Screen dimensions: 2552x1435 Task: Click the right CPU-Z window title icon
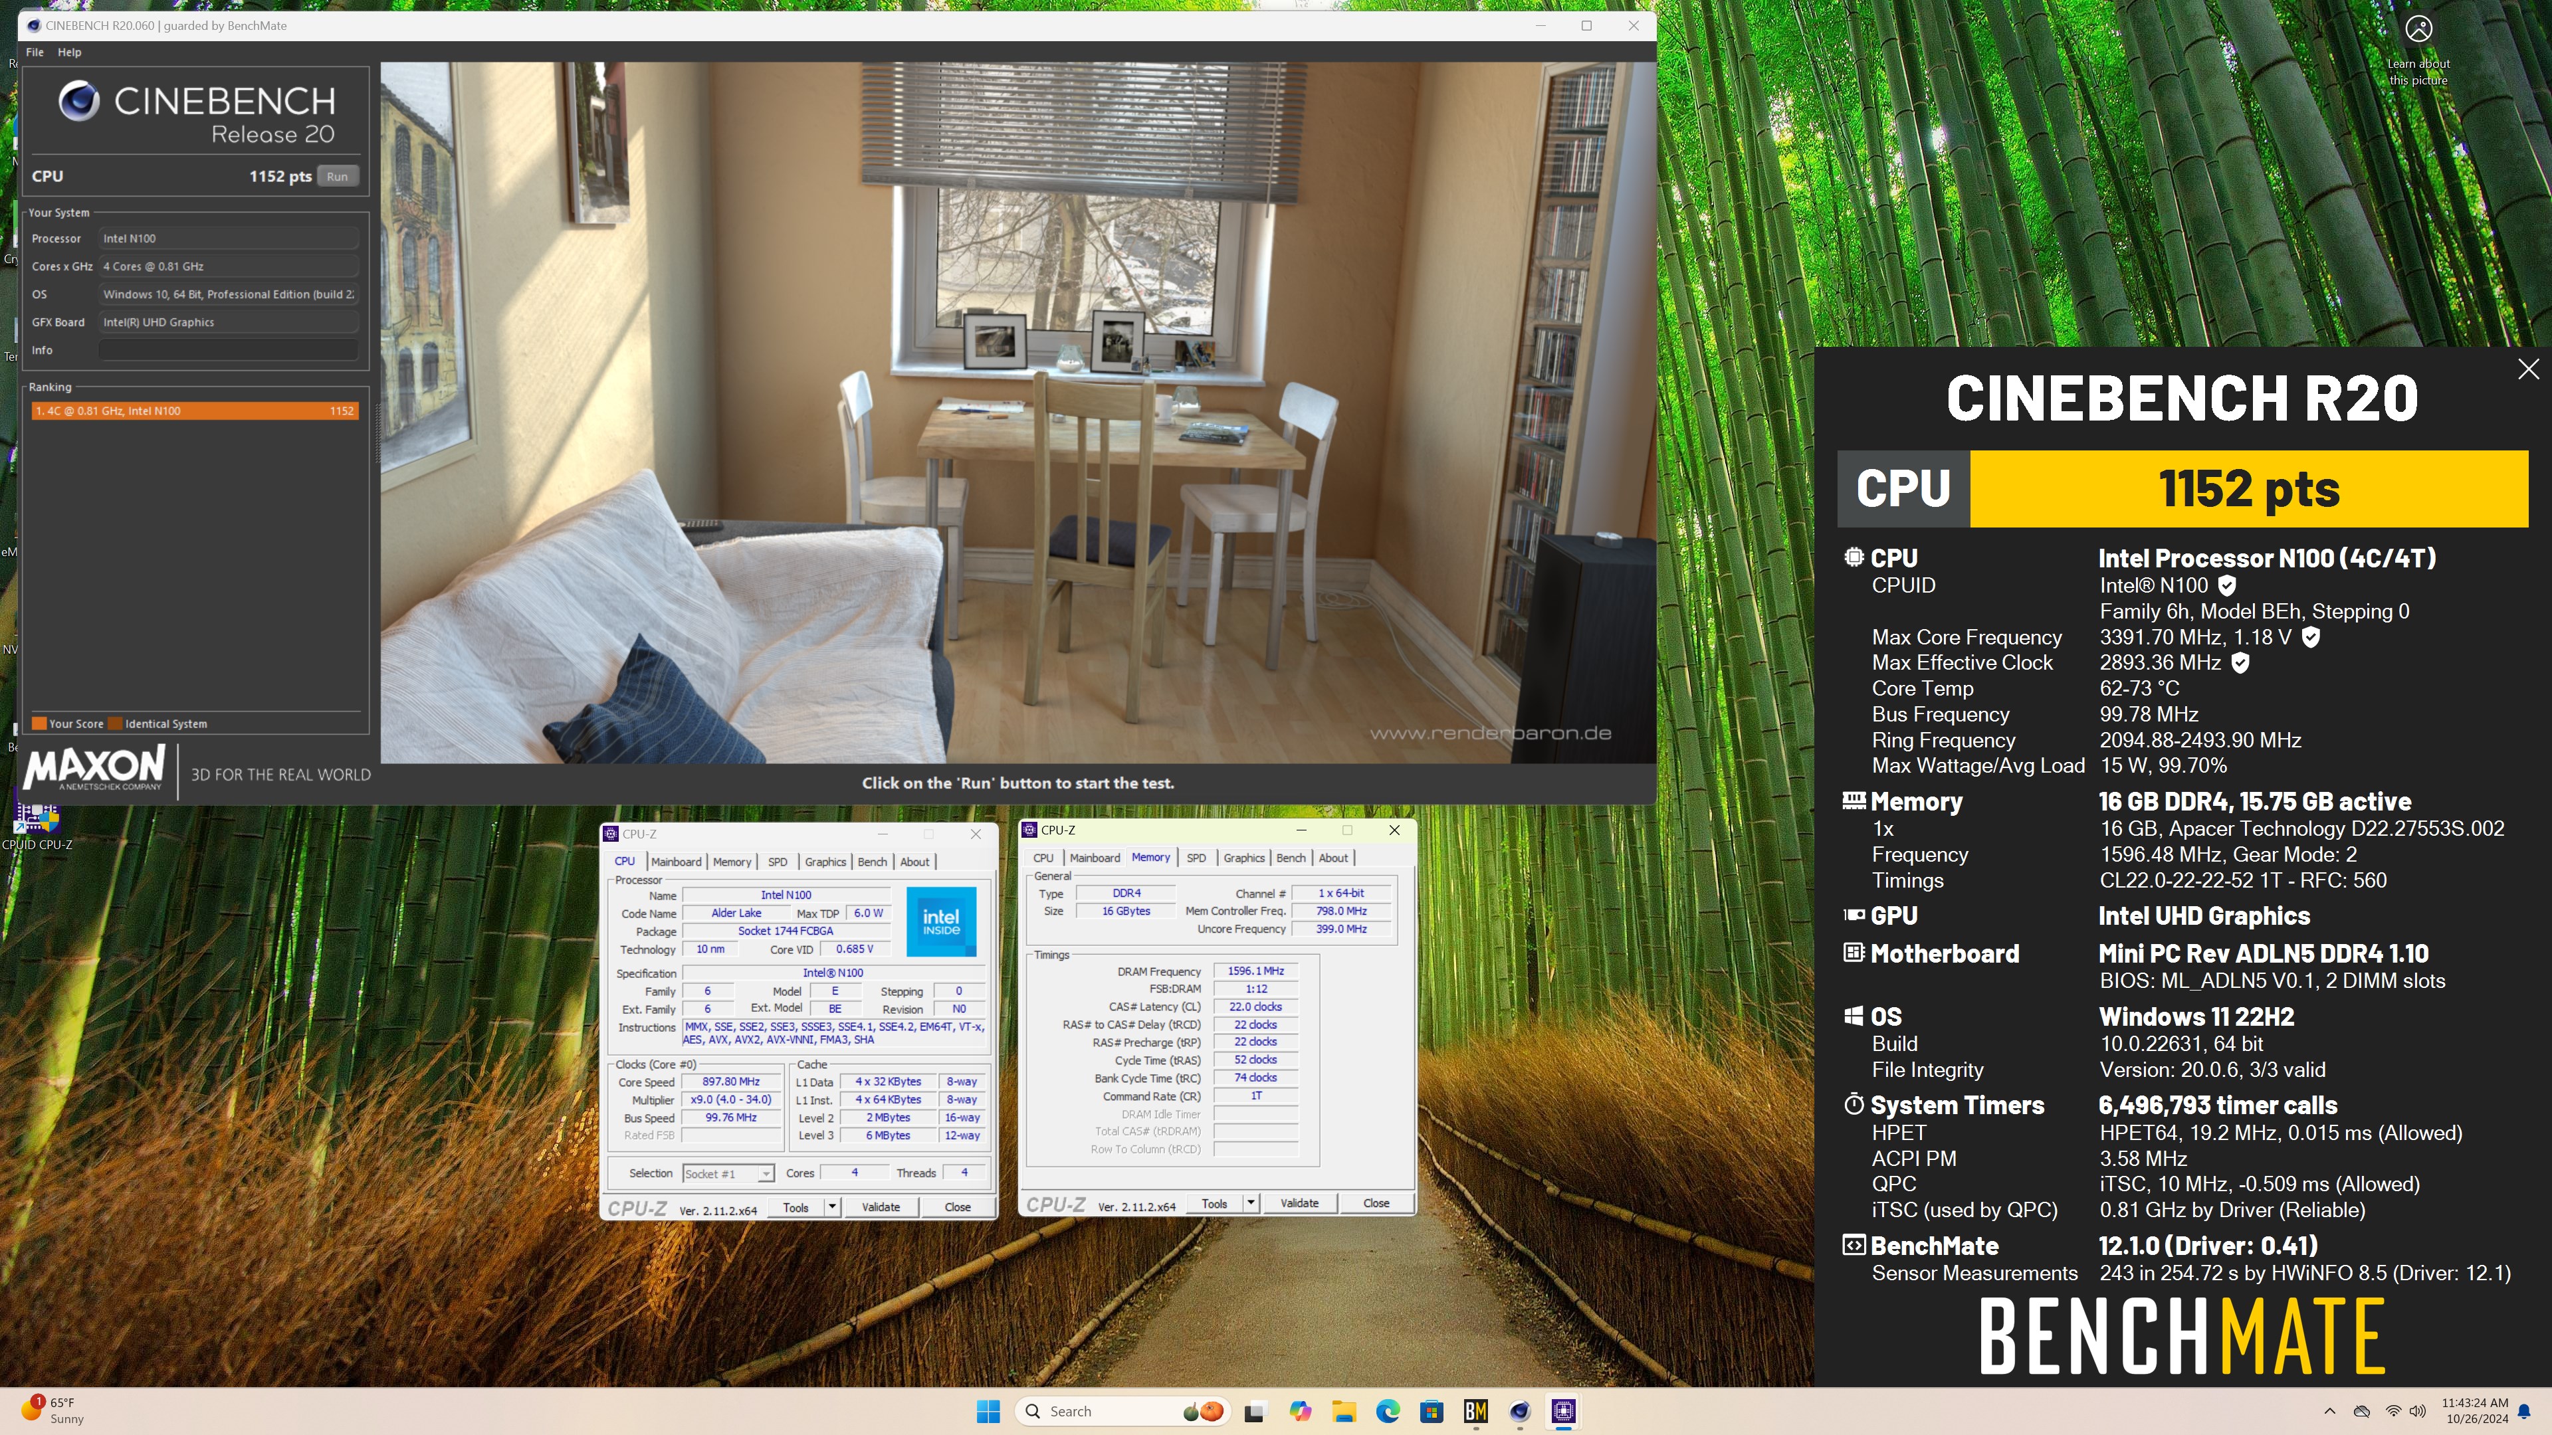[x=1029, y=830]
